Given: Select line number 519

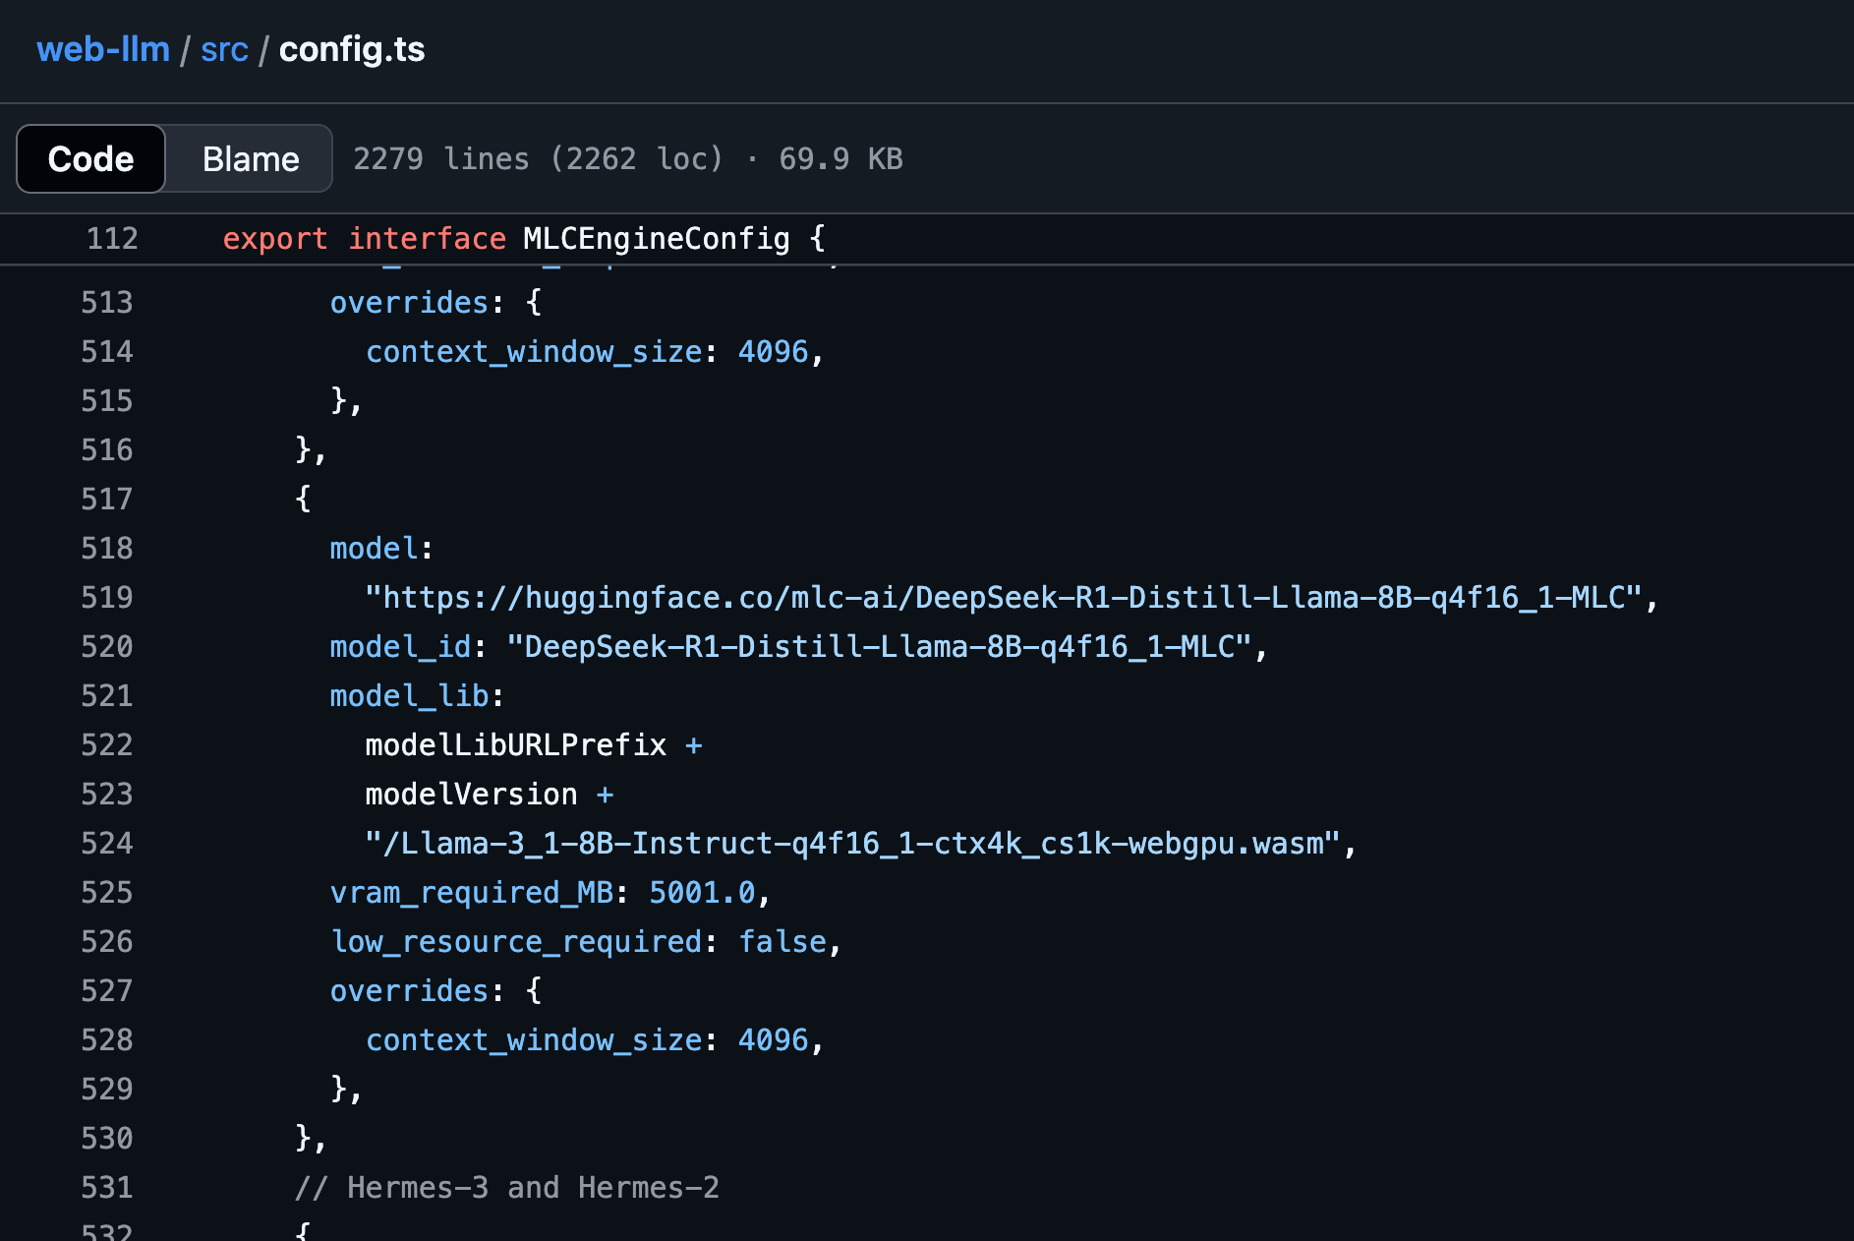Looking at the screenshot, I should pos(106,597).
